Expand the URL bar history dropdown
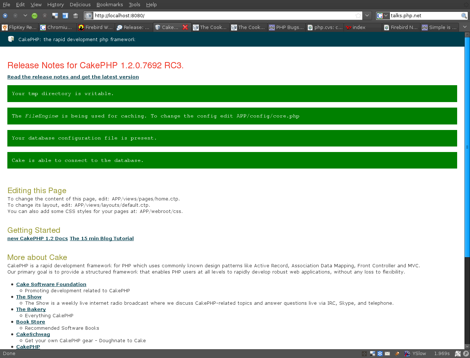This screenshot has width=470, height=358. pos(367,16)
